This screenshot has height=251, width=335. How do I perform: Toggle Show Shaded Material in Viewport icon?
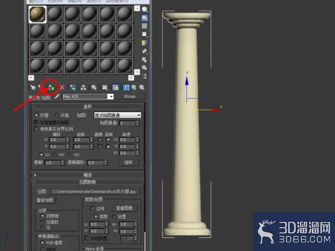[115, 87]
